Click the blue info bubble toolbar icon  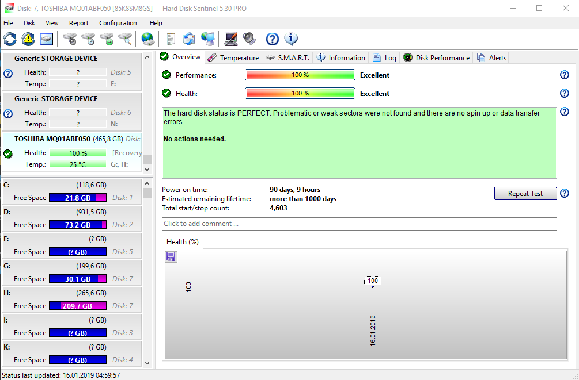point(291,39)
